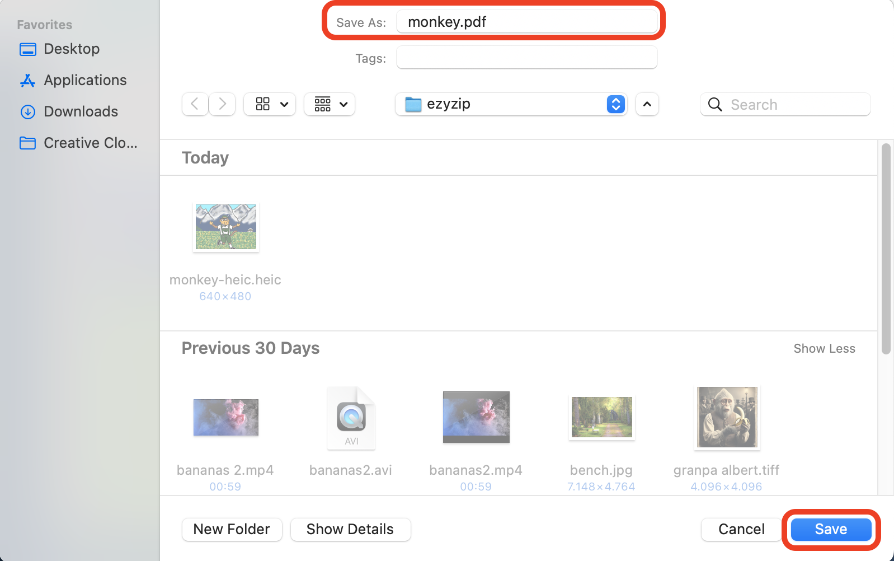Click the 640×480 dimensions label
Screen dimensions: 894x561
click(225, 296)
